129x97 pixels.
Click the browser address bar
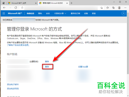point(61,8)
